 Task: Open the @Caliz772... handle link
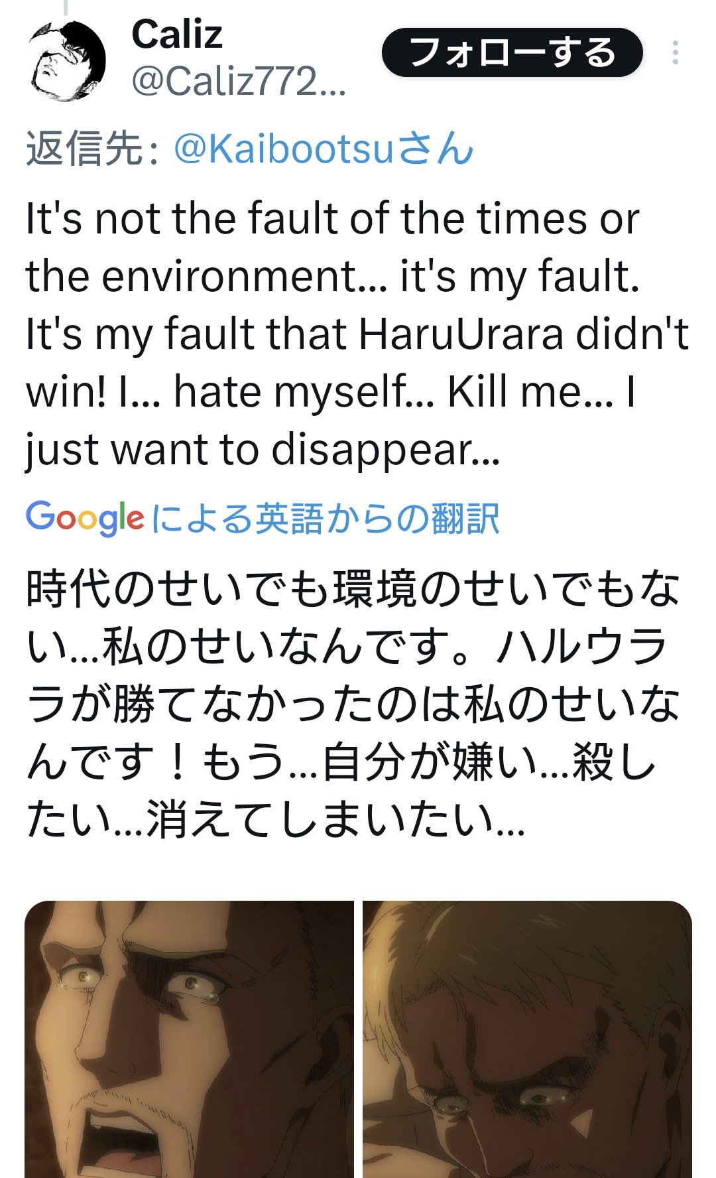[x=239, y=83]
